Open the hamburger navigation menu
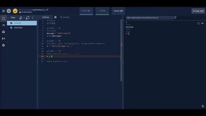Image resolution: width=206 pixels, height=116 pixels. tap(4, 11)
